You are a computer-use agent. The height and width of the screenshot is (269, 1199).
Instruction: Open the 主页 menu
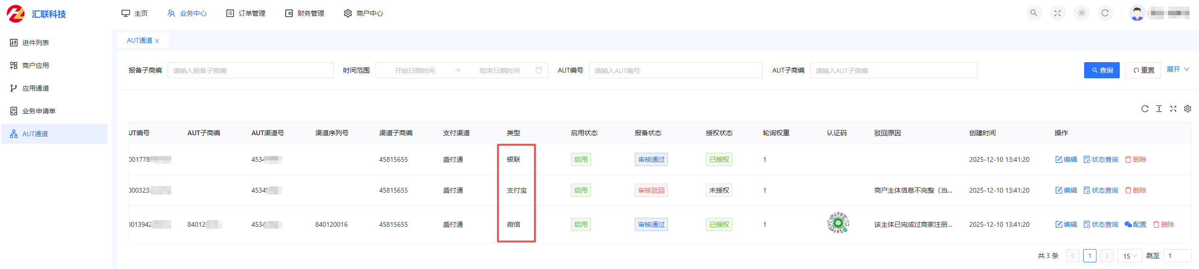tap(135, 13)
